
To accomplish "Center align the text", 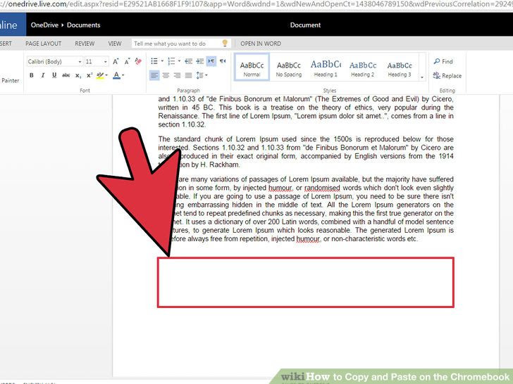I will pos(166,75).
